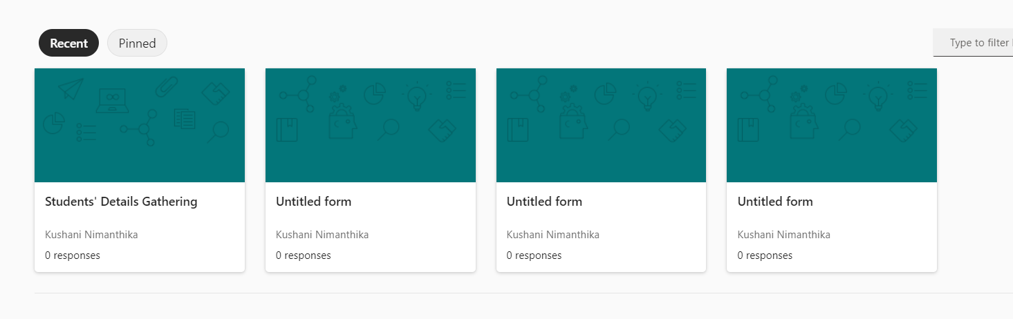Click handshake graphic on Students' Details Gathering thumbnail
Image resolution: width=1013 pixels, height=319 pixels.
(215, 93)
